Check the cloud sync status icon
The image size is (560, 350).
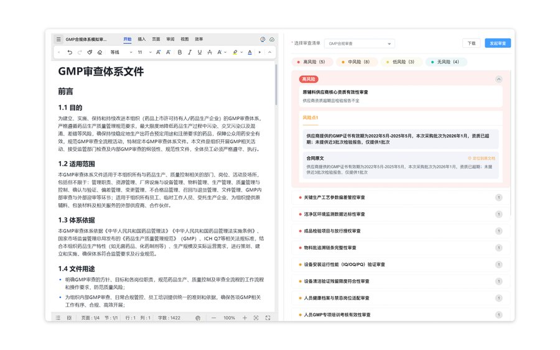(x=272, y=39)
